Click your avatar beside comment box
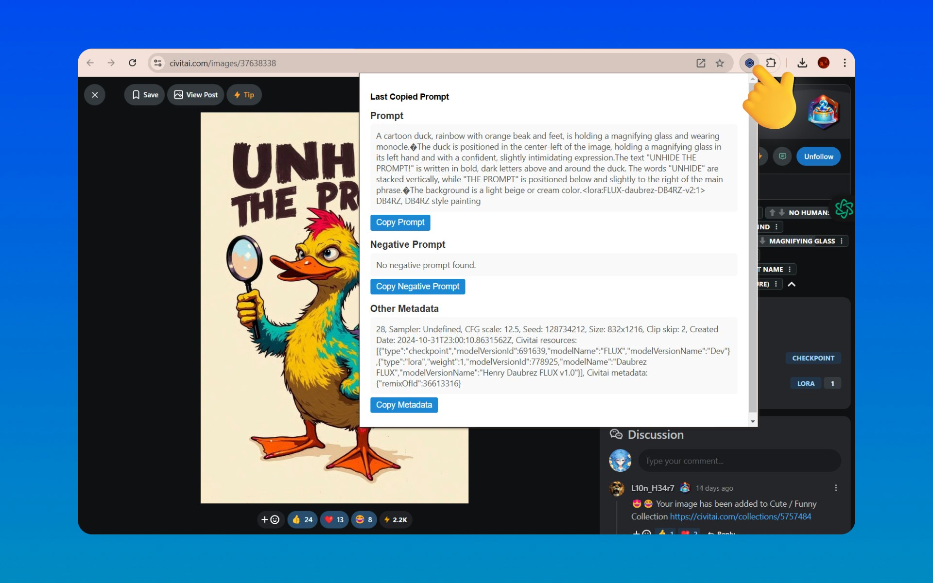The image size is (933, 583). click(x=620, y=461)
